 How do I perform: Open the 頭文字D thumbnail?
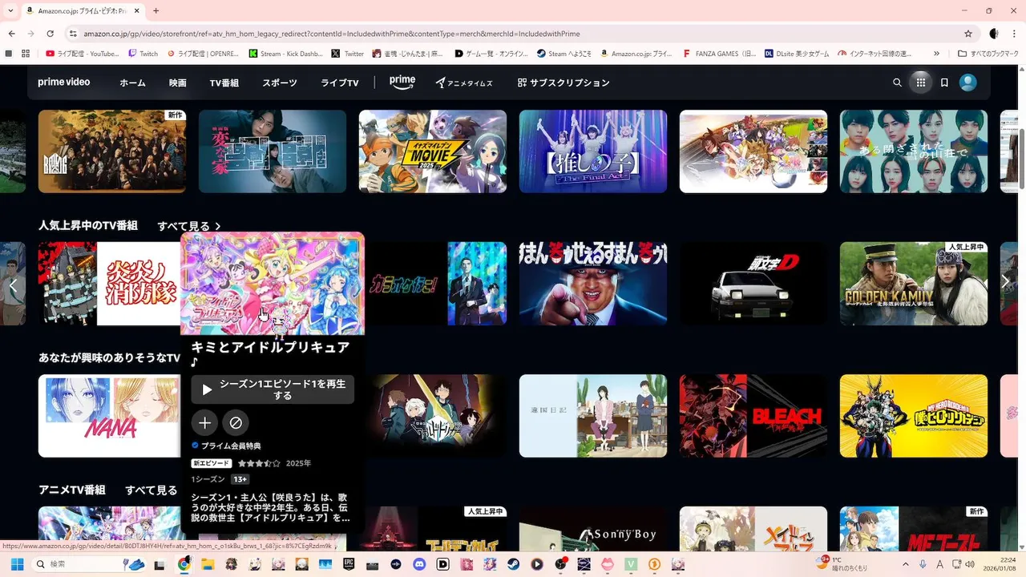point(753,284)
